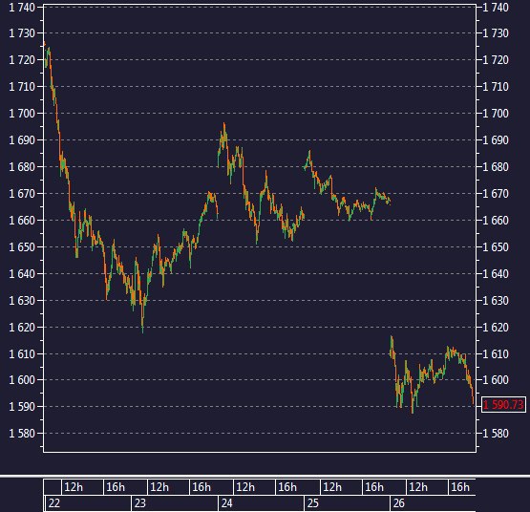
Task: Click the 1 680 label on right price axis
Action: point(496,167)
